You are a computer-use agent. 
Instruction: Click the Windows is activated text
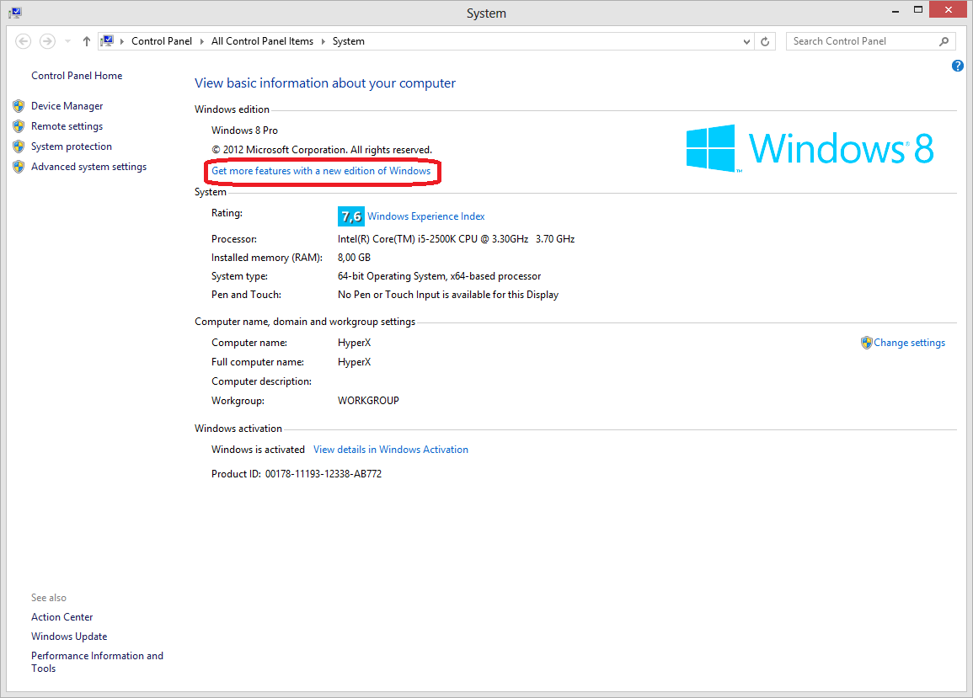point(258,450)
